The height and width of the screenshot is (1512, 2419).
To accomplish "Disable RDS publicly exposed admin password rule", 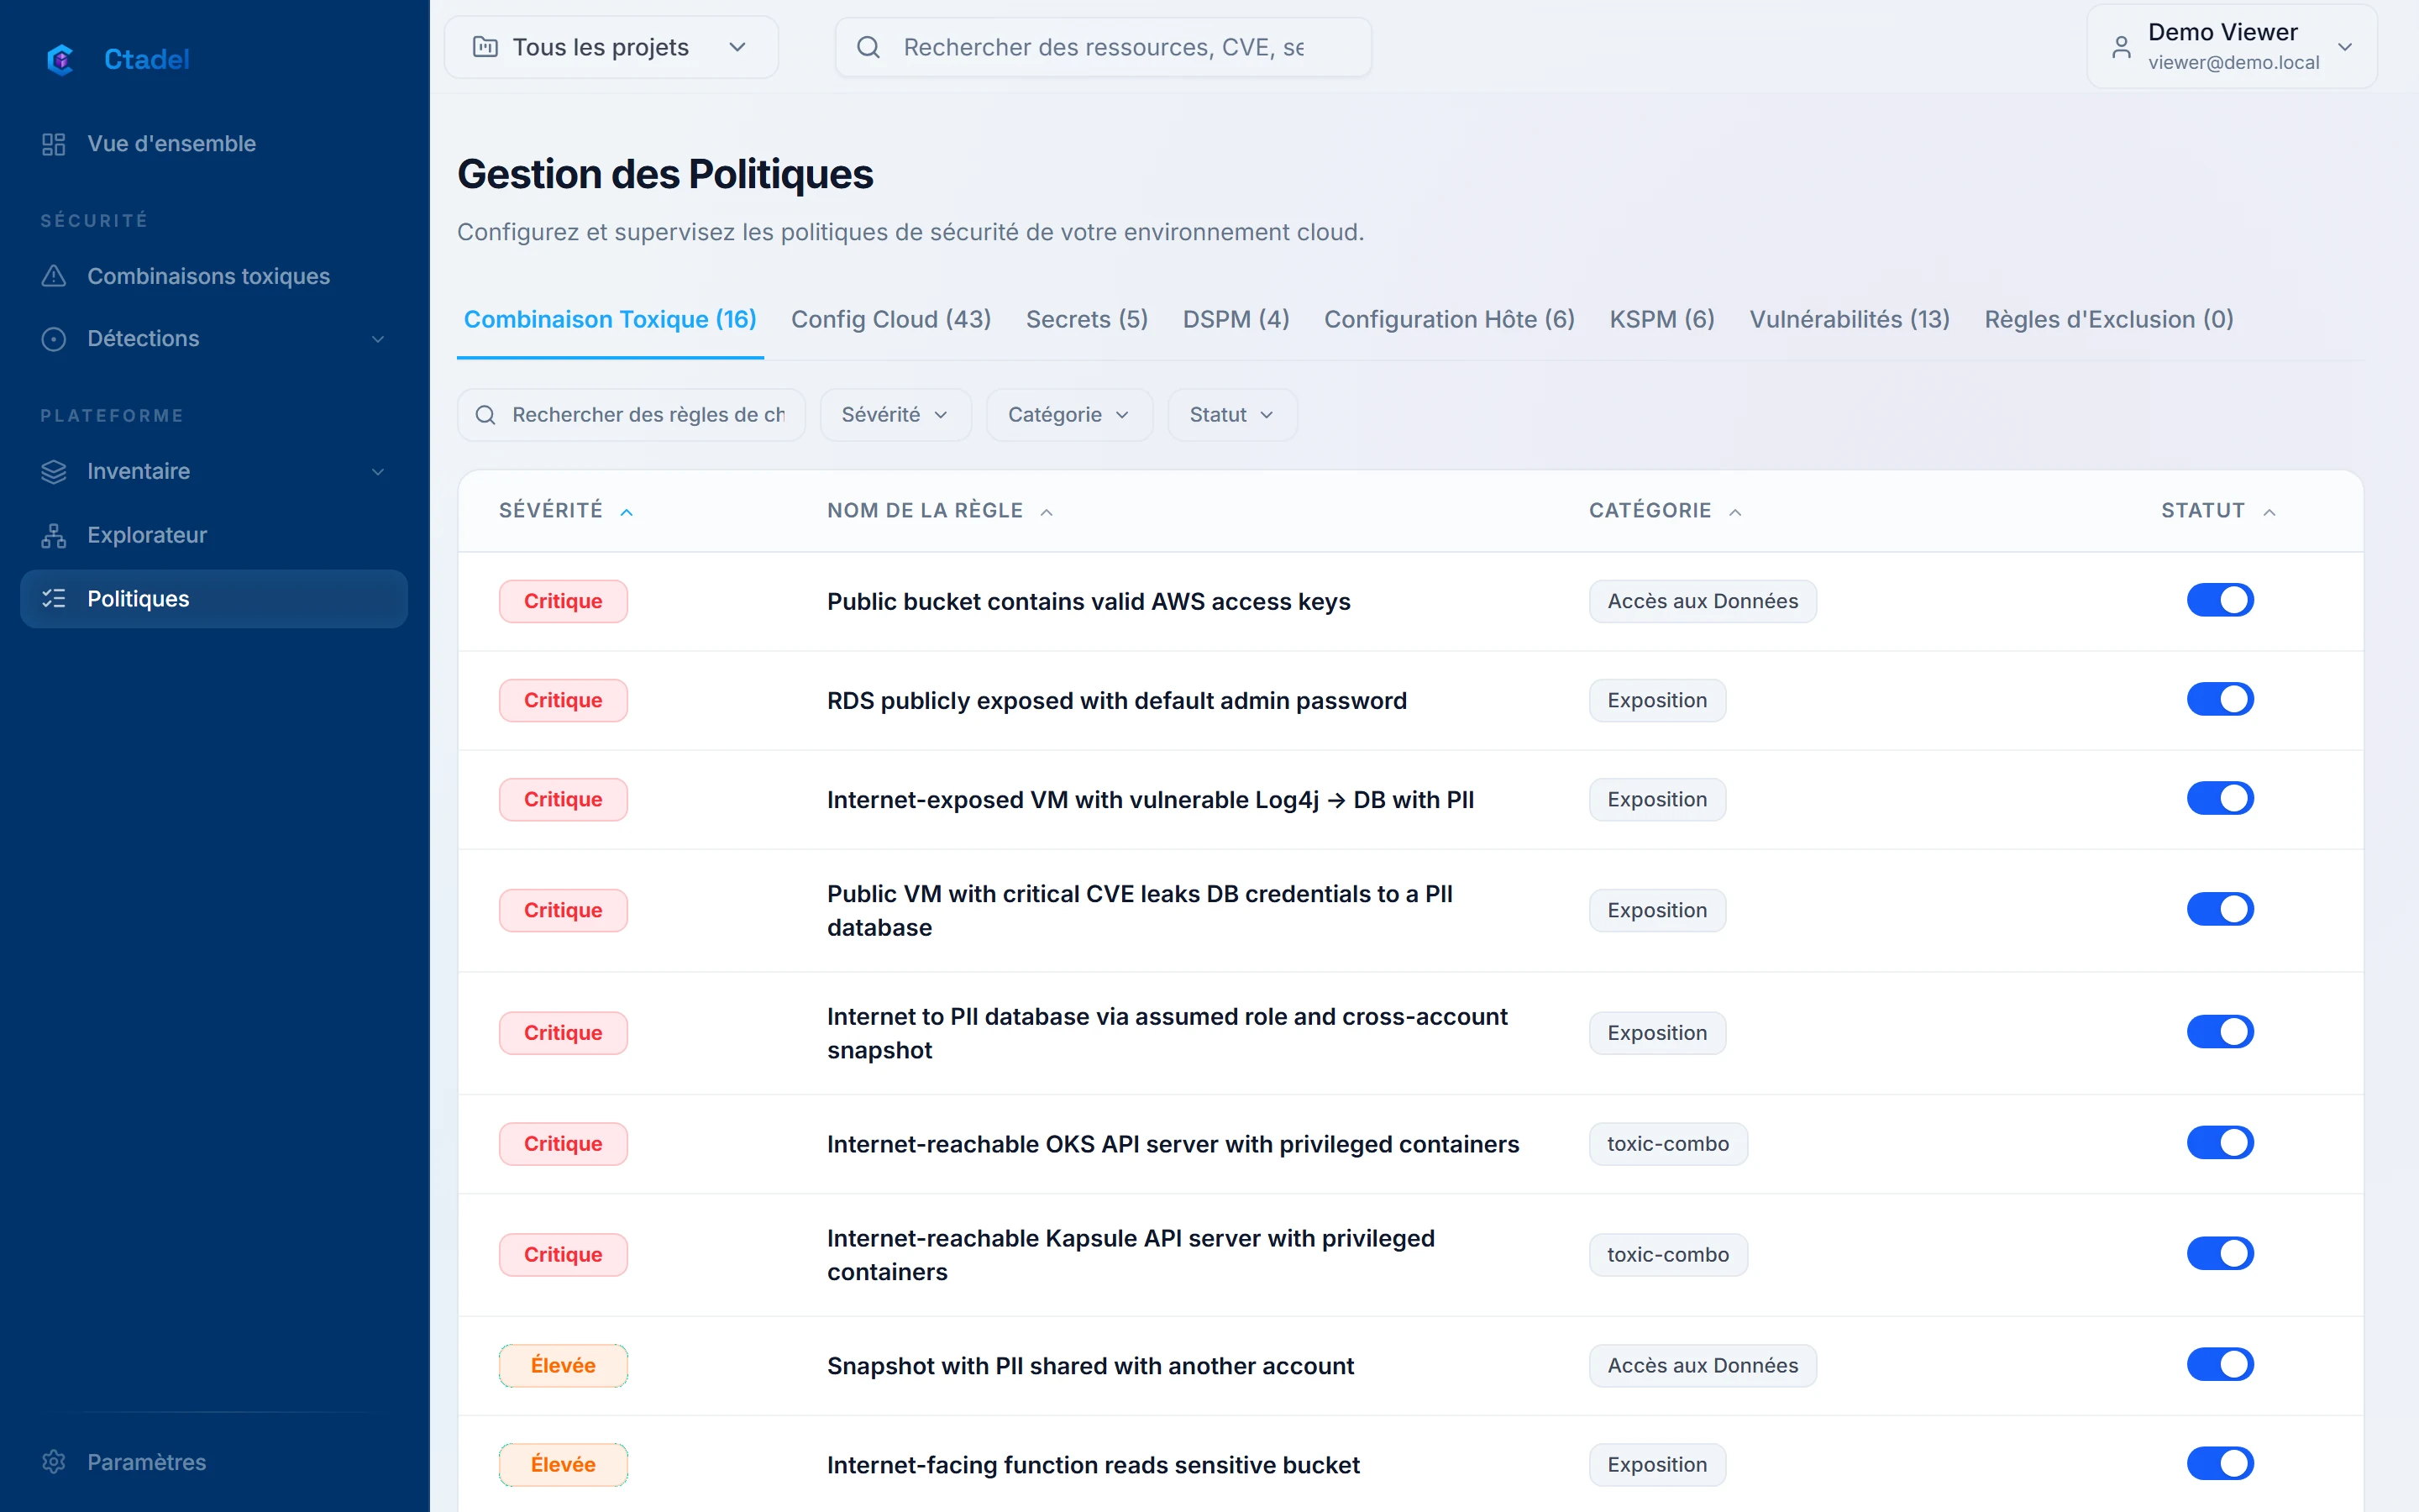I will click(2220, 699).
